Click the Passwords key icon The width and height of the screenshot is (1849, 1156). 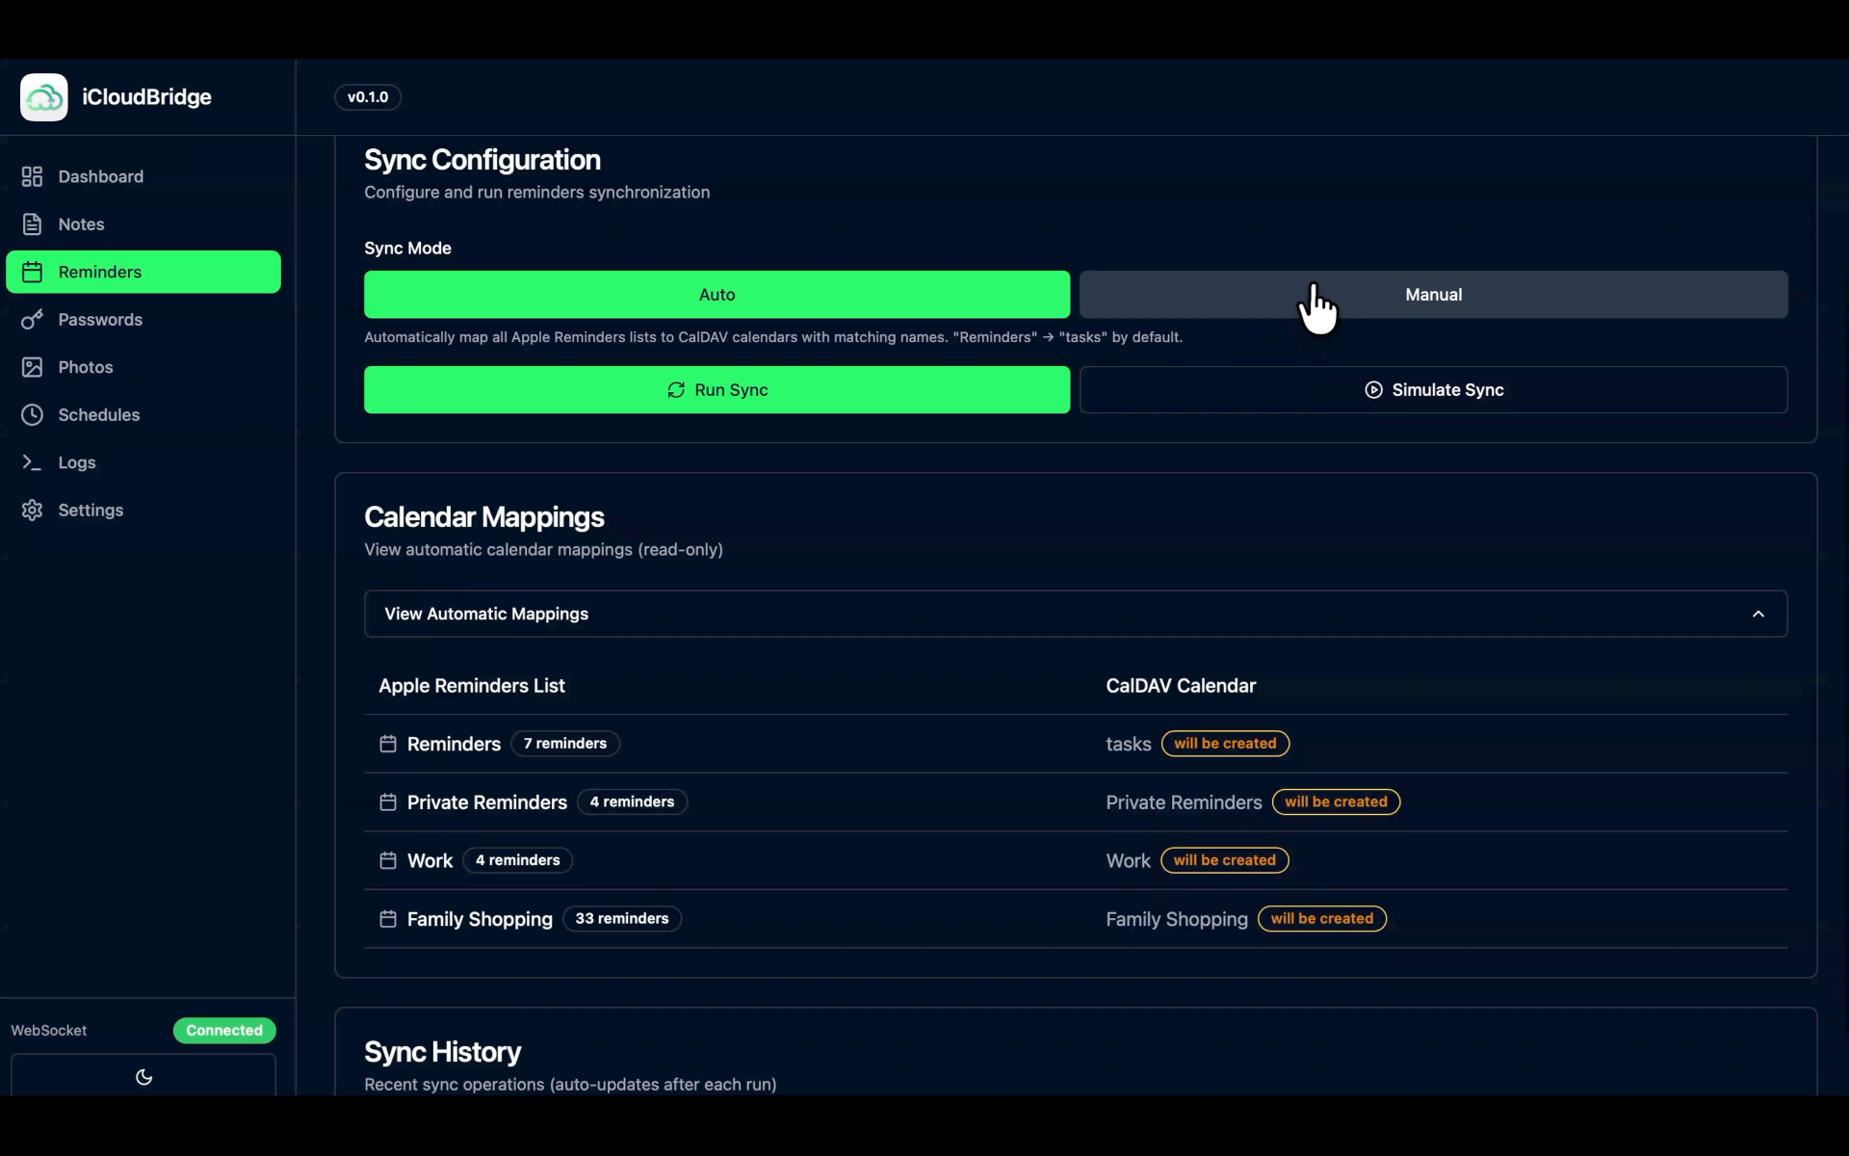click(x=32, y=320)
